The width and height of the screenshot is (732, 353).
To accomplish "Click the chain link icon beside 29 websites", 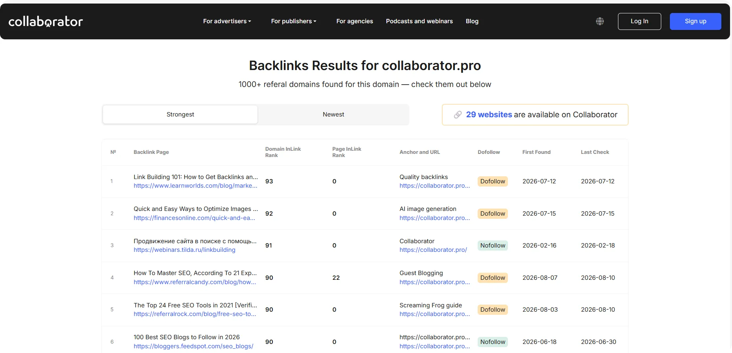I will pos(458,115).
